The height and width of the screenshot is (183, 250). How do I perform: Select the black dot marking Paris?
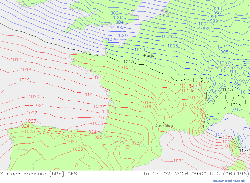[x=149, y=52]
